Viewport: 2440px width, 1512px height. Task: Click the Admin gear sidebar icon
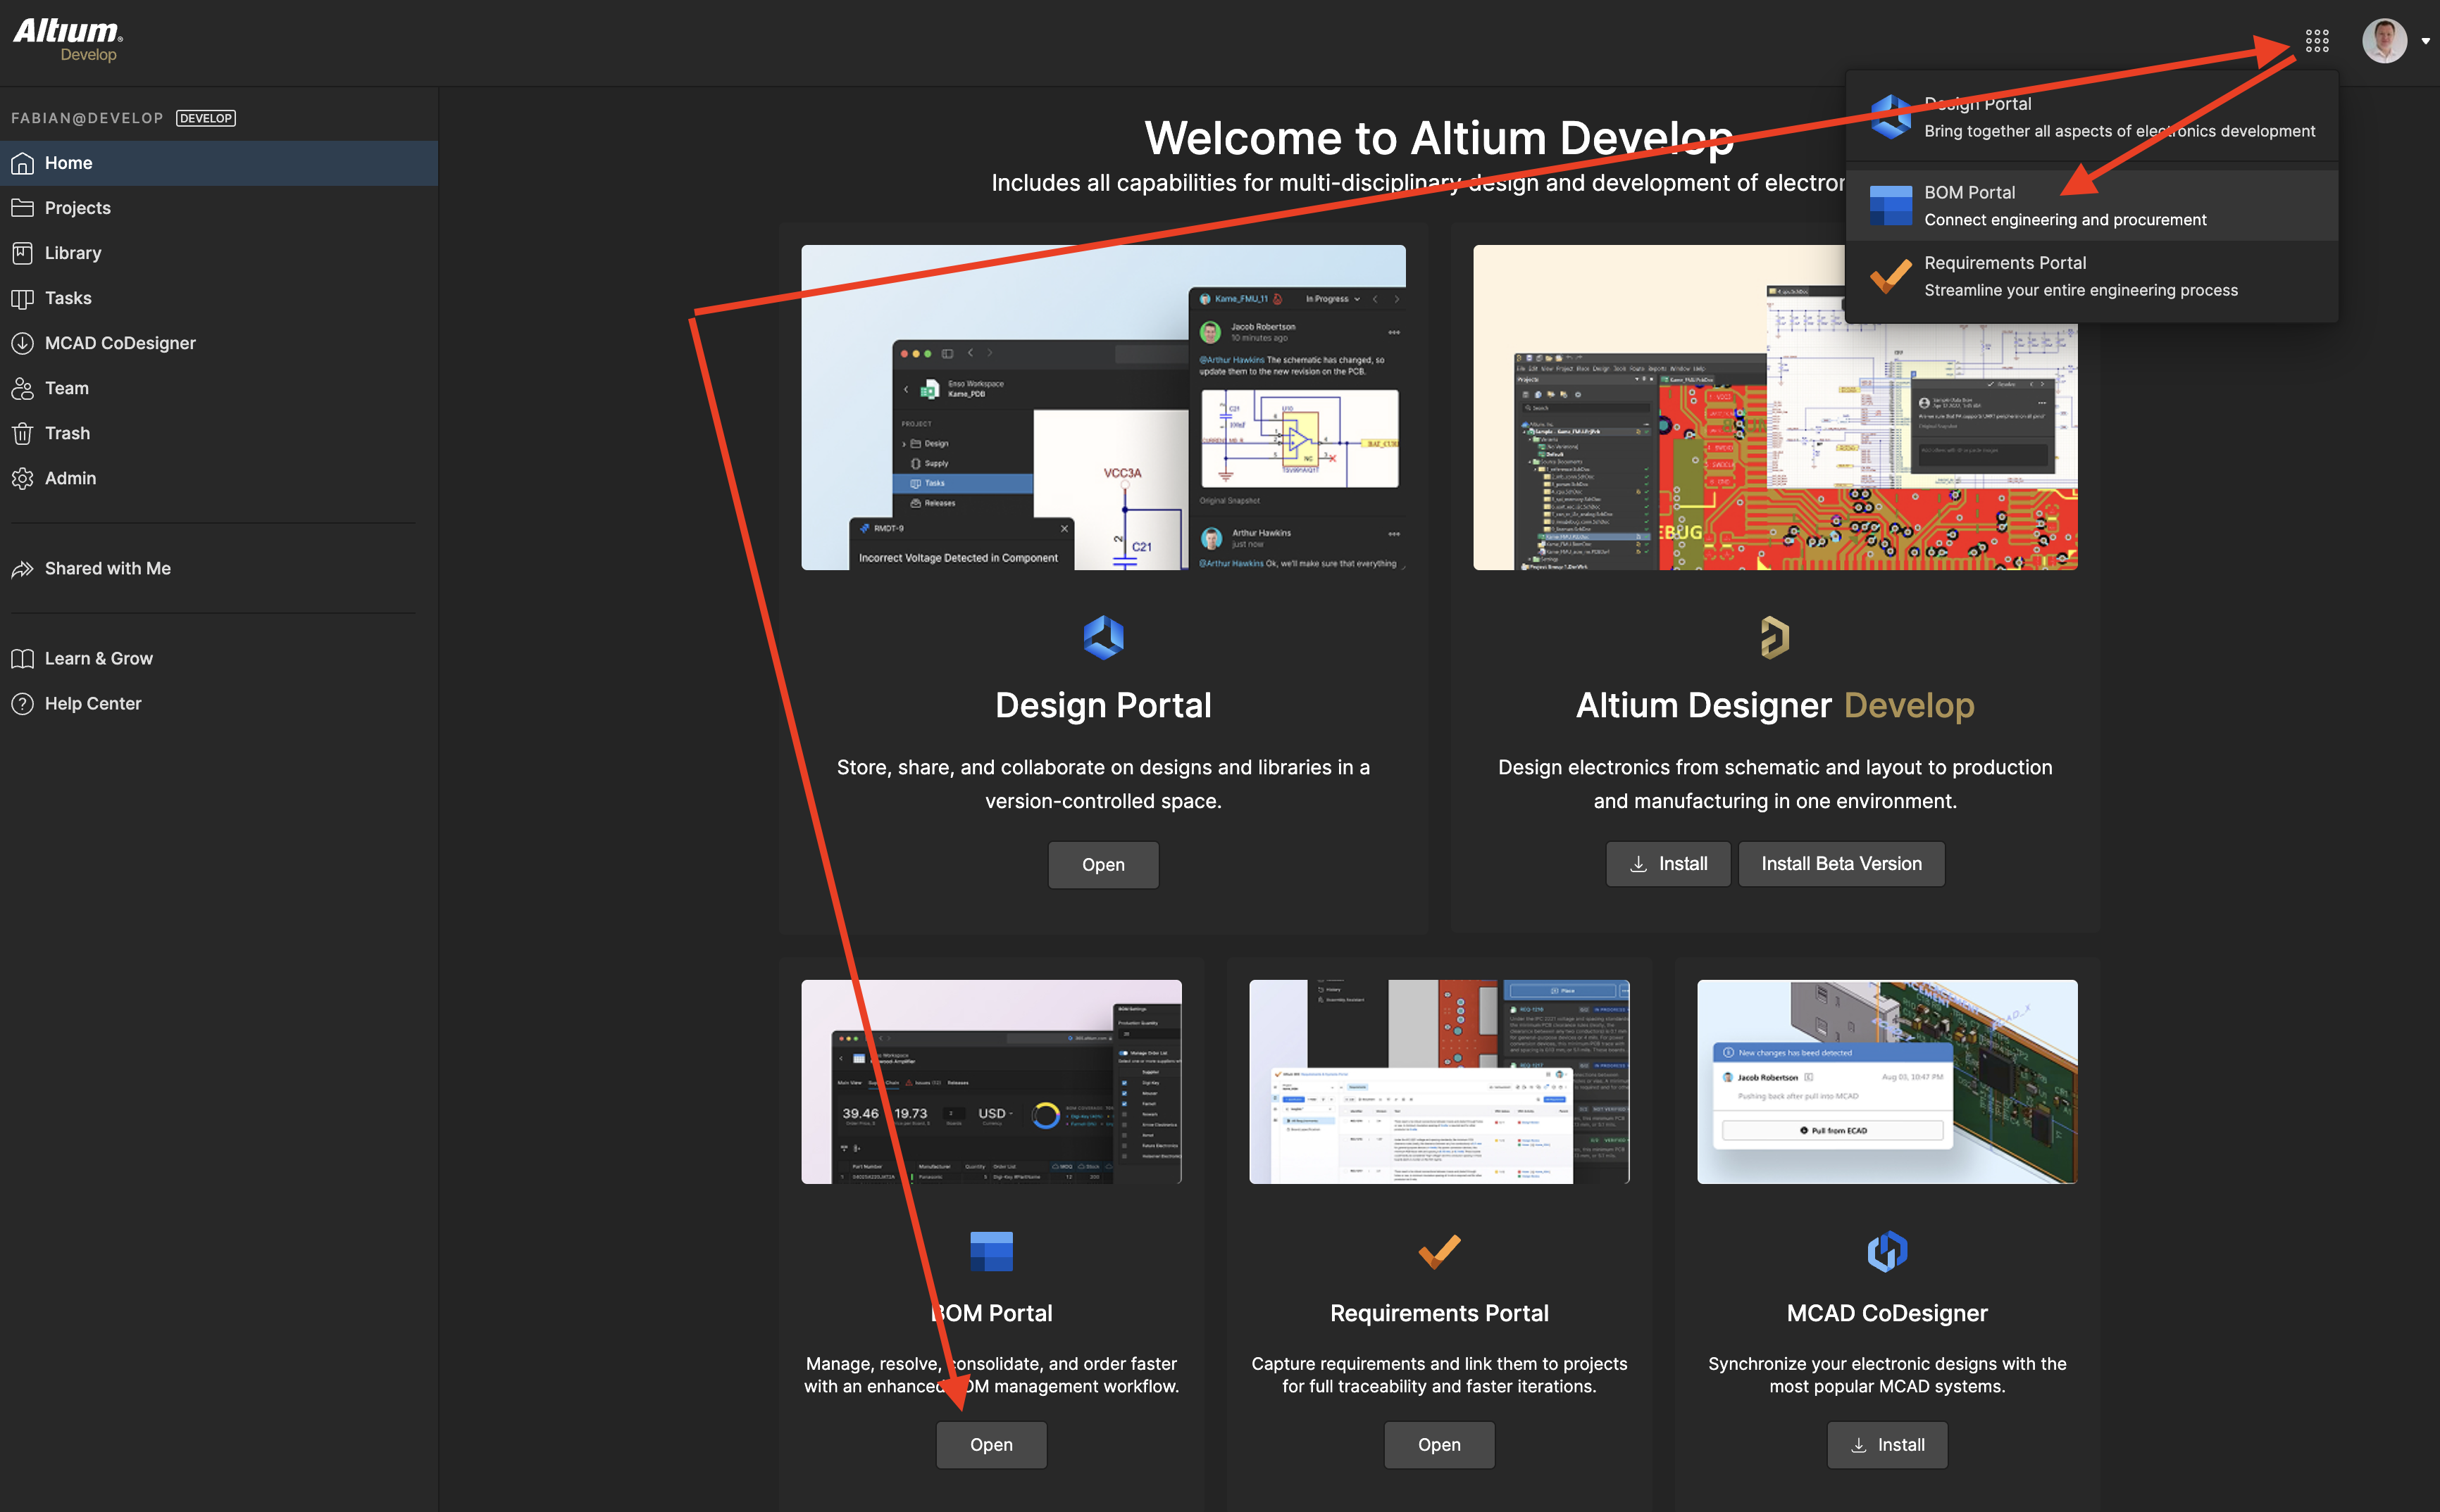point(22,478)
